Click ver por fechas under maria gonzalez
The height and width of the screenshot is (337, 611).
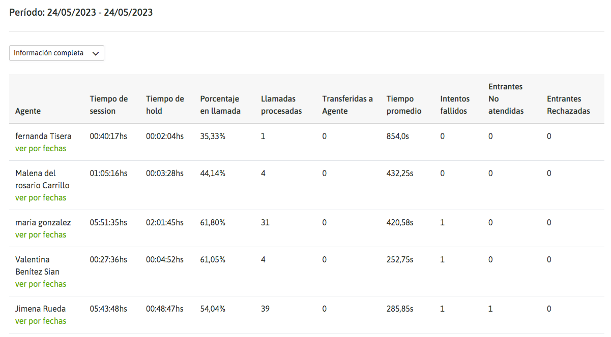pyautogui.click(x=41, y=234)
